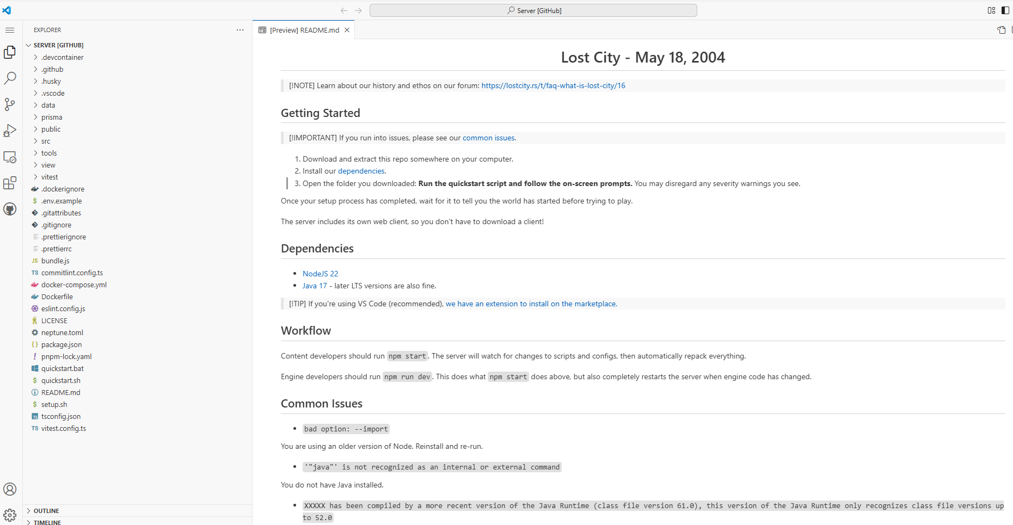This screenshot has height=525, width=1013.
Task: Open Explorer views and more actions ellipsis
Action: click(x=240, y=30)
